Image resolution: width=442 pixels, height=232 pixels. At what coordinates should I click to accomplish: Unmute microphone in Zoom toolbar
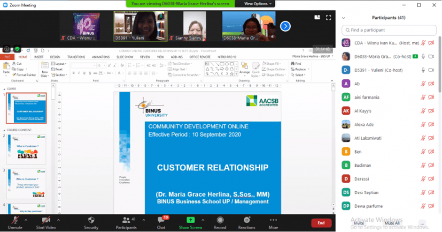point(15,223)
